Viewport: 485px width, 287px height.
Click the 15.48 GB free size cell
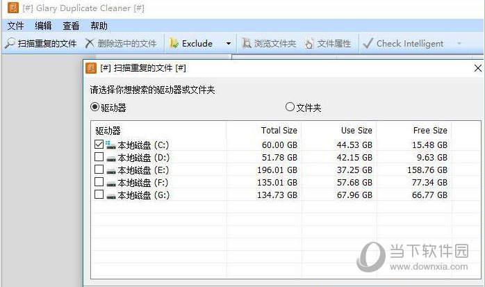click(429, 145)
